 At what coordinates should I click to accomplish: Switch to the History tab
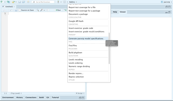click(x=19, y=97)
